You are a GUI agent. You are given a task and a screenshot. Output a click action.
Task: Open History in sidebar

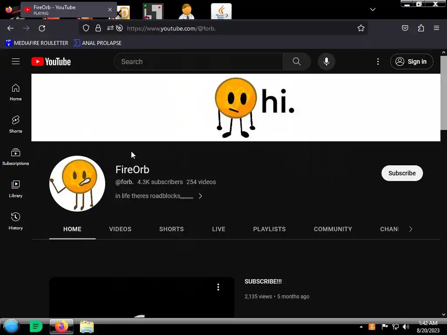16,221
